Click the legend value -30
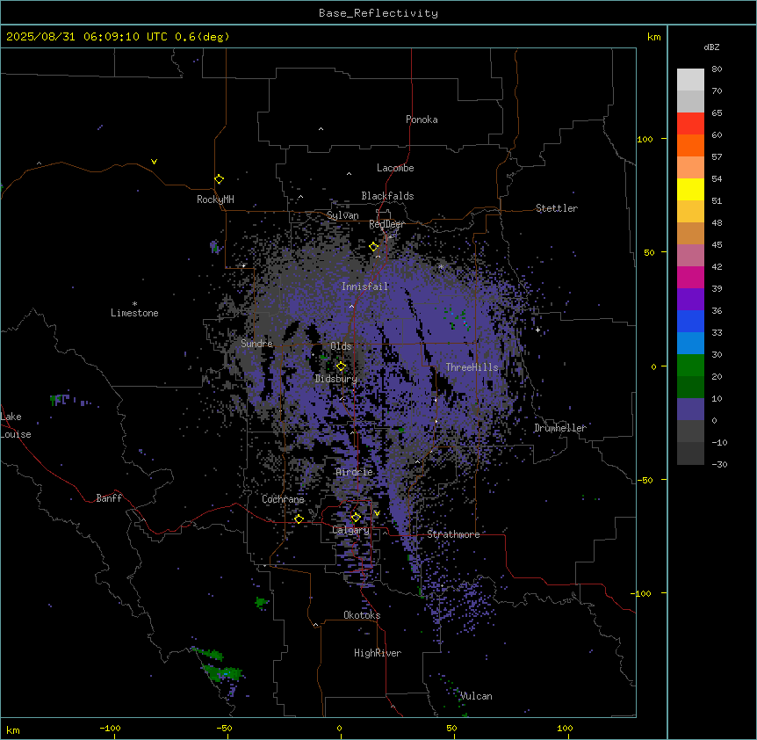 point(719,464)
